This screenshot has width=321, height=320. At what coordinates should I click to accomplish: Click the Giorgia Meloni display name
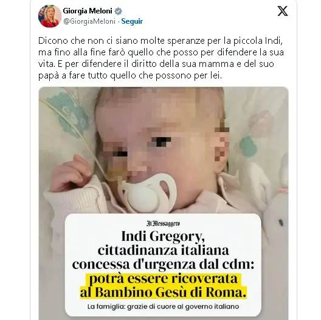(88, 11)
